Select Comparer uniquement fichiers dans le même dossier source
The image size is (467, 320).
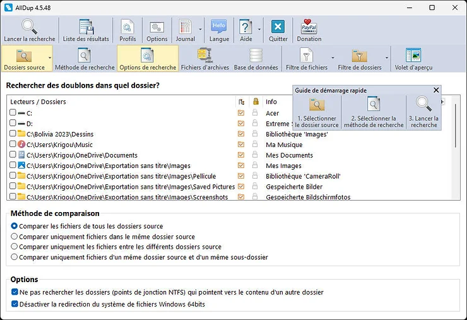point(14,237)
